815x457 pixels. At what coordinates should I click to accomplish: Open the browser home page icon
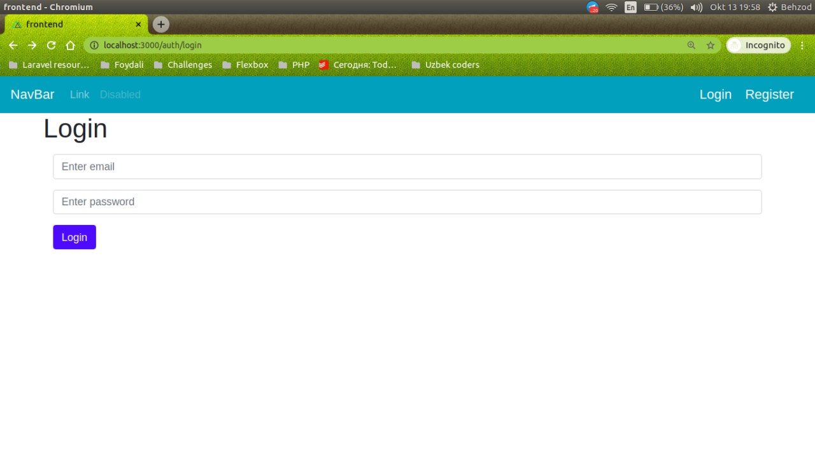(71, 45)
